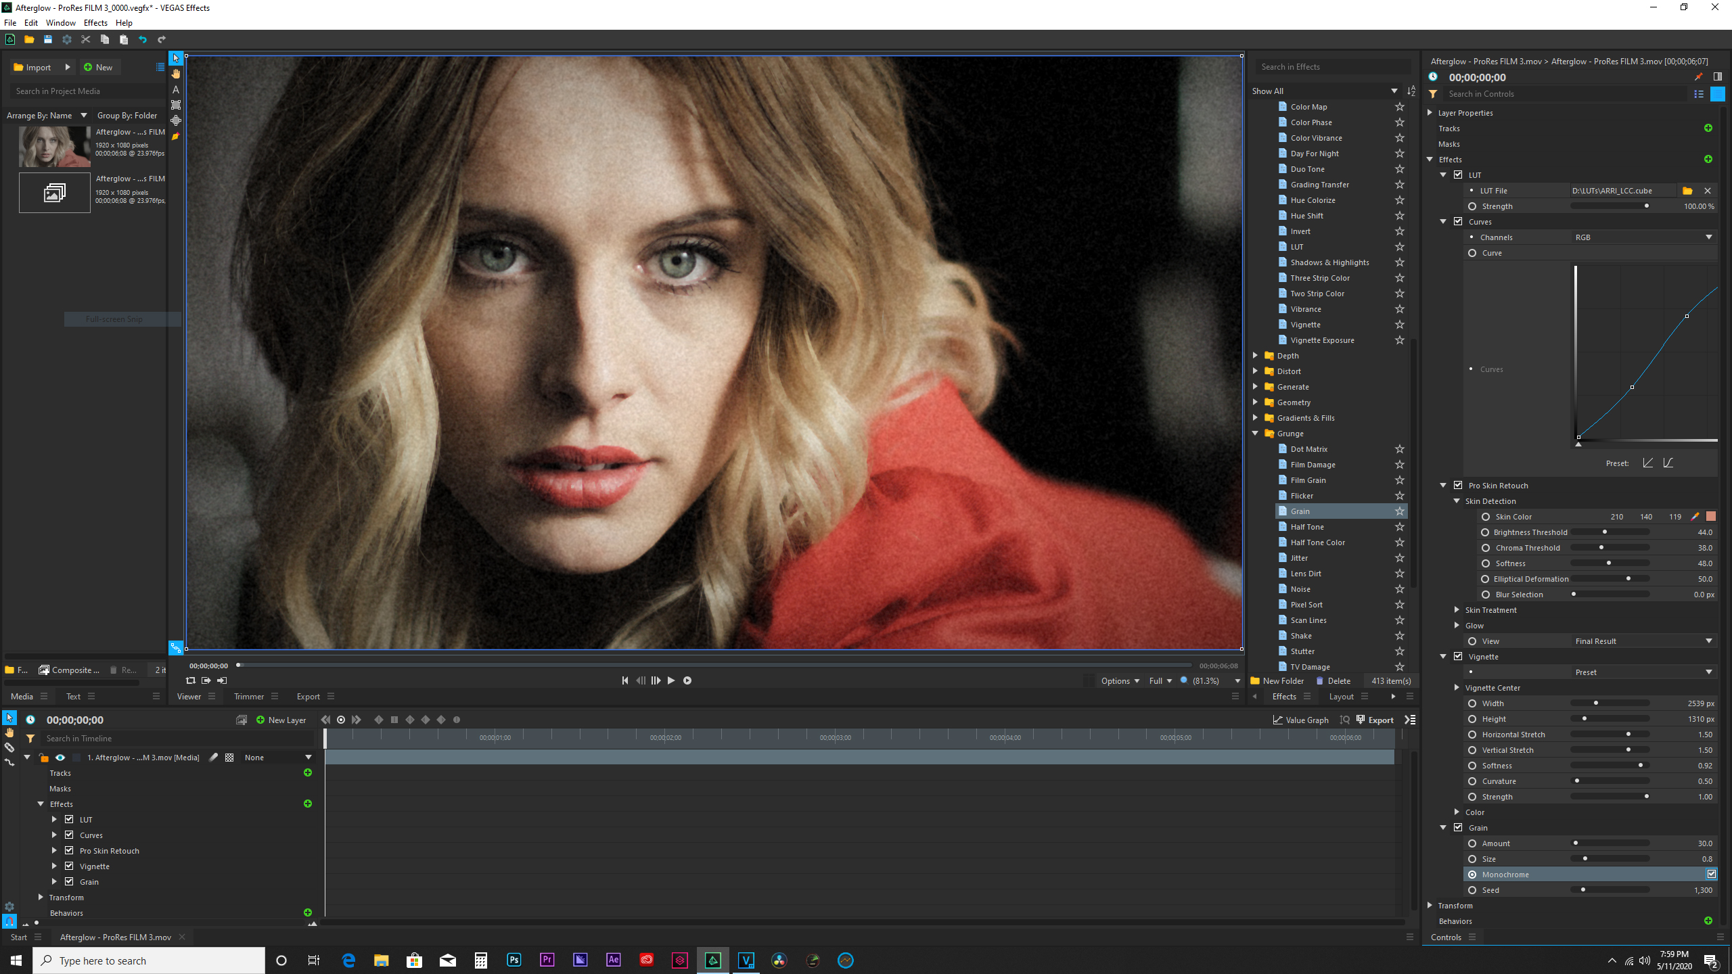Viewport: 1732px width, 974px height.
Task: Open Premiere Pro from taskbar
Action: [547, 960]
